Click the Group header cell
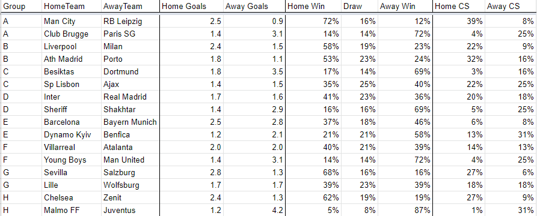The width and height of the screenshot is (537, 216). pos(21,6)
